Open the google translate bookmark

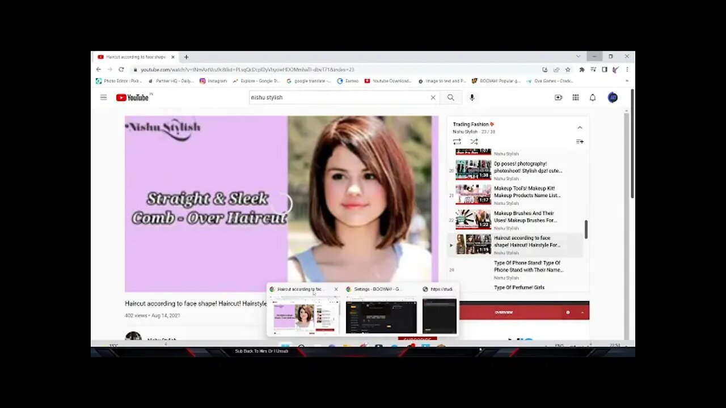click(x=309, y=81)
